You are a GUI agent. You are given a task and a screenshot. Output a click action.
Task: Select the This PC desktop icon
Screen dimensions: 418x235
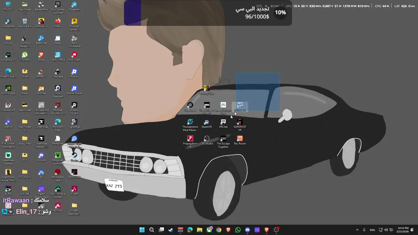pyautogui.click(x=8, y=6)
